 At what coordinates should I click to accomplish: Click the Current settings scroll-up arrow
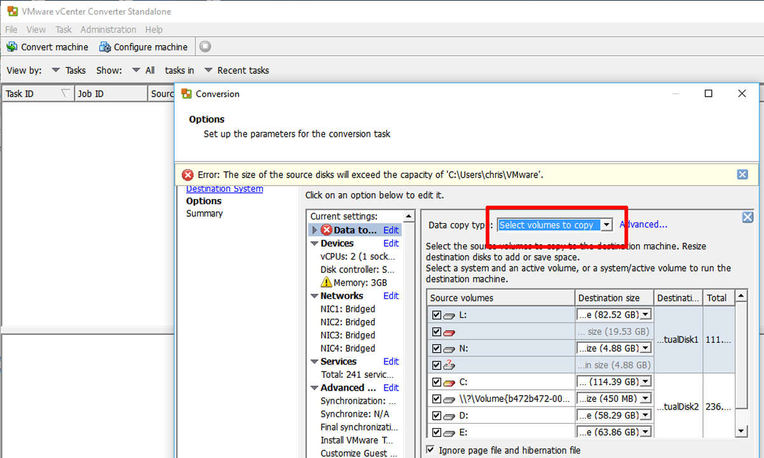point(409,216)
